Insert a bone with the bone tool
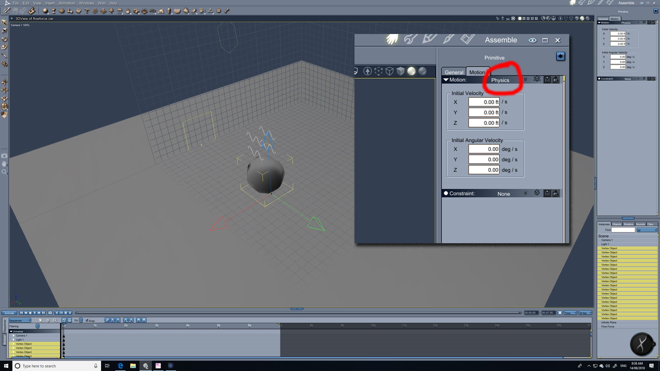Screen dimensions: 660x371 tap(227, 11)
